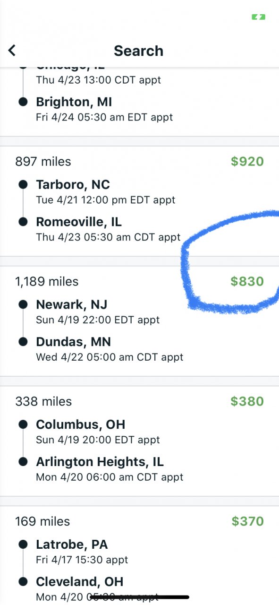The image size is (279, 605).
Task: Tap the green status indicator icon
Action: coord(258,17)
